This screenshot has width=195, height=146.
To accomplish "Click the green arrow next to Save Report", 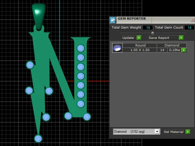I will 181,38.
